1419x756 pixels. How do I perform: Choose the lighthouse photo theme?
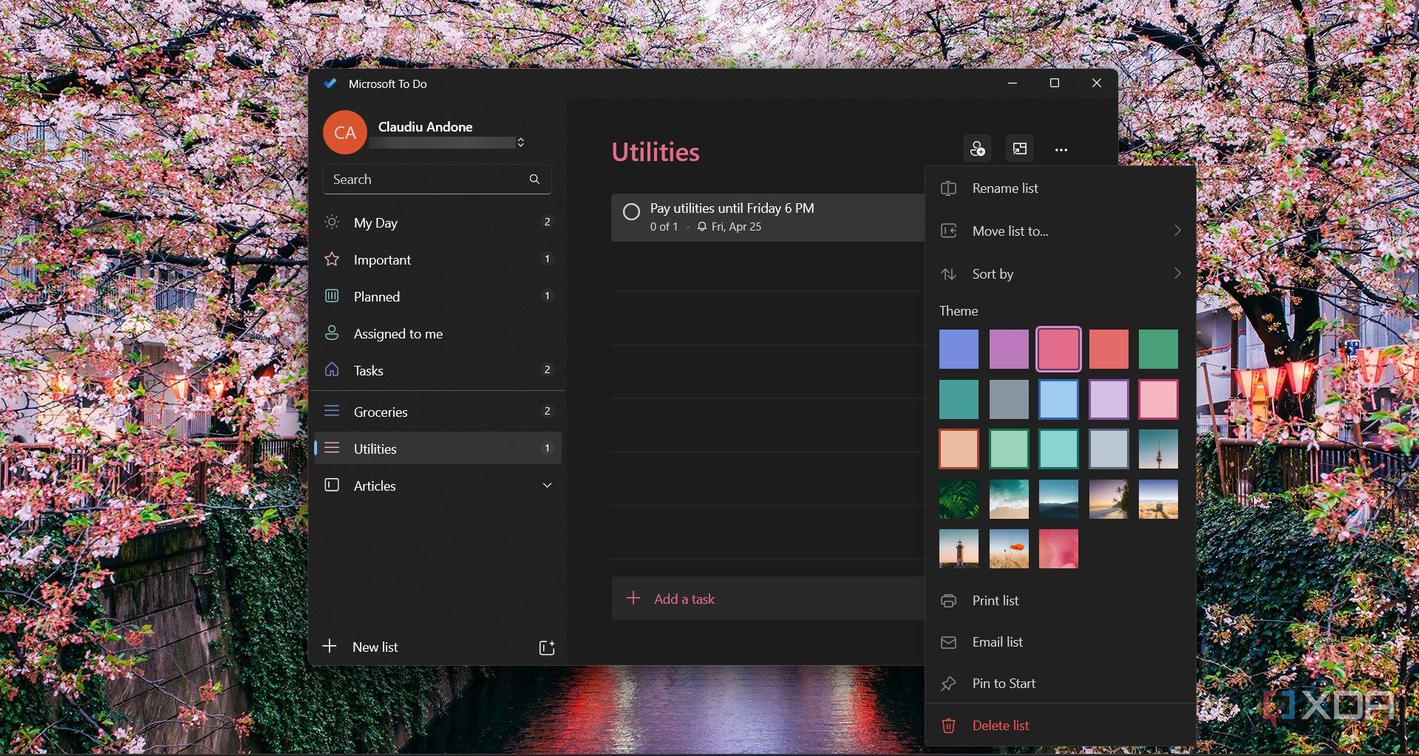[959, 548]
